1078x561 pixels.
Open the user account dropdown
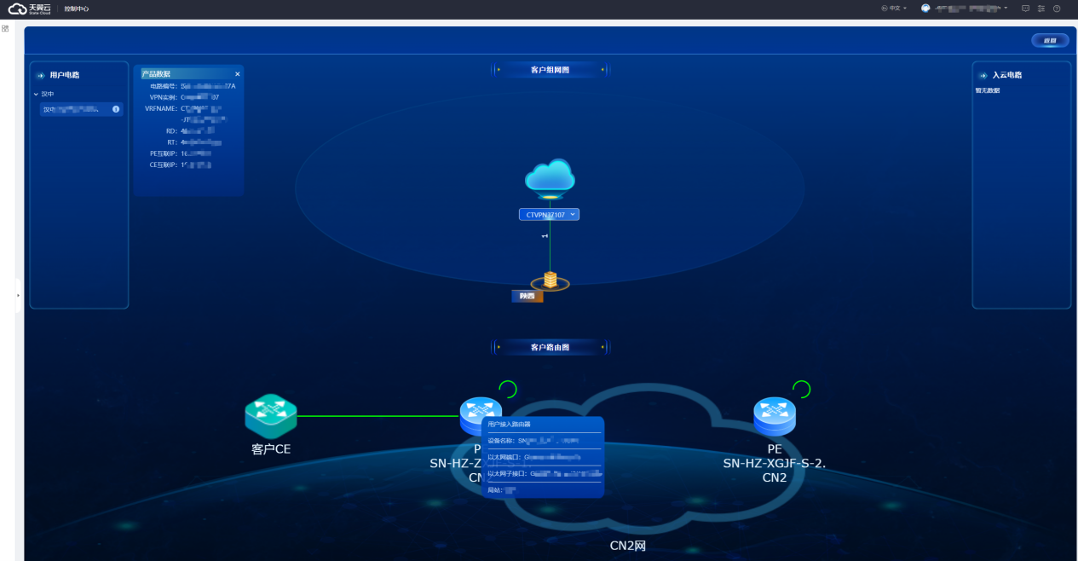[971, 9]
